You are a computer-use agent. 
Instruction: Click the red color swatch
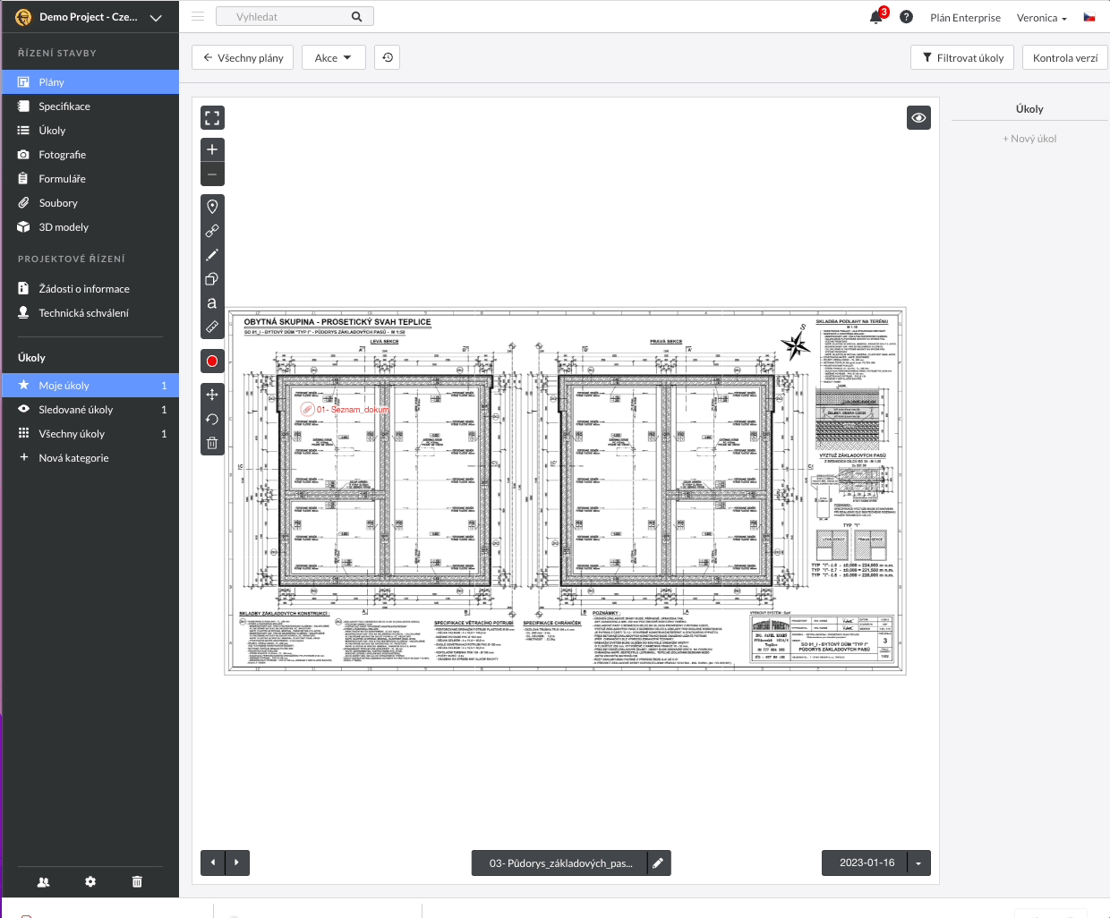[x=212, y=361]
